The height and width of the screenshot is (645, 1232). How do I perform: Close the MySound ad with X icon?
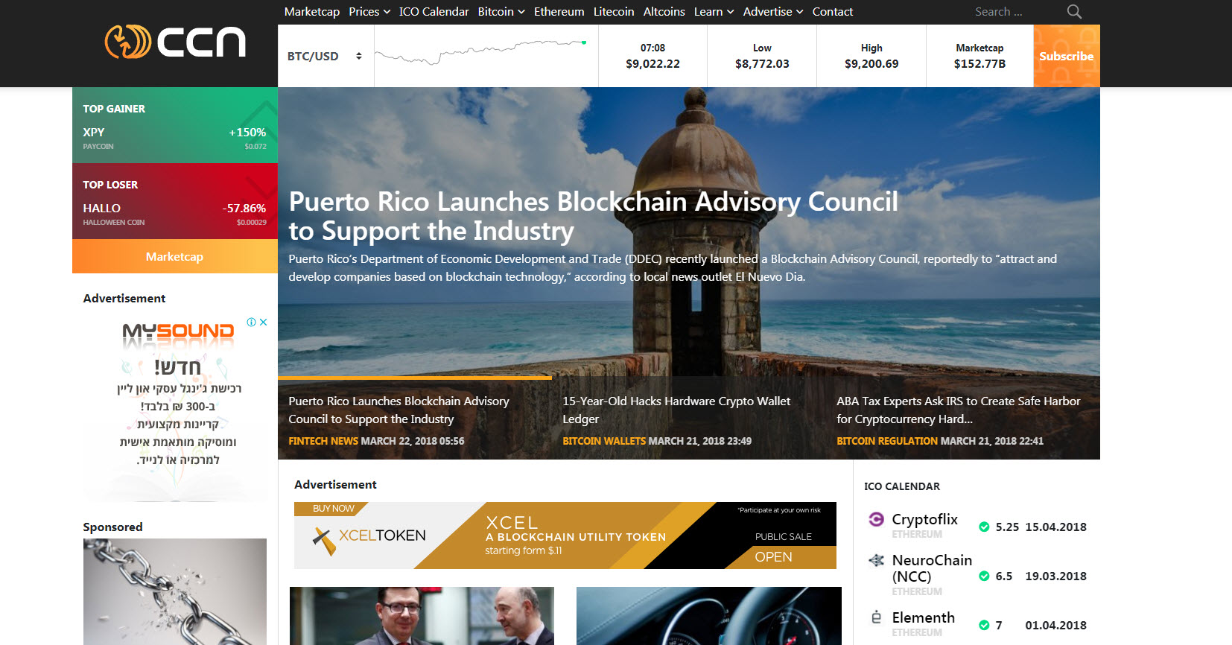pyautogui.click(x=263, y=322)
